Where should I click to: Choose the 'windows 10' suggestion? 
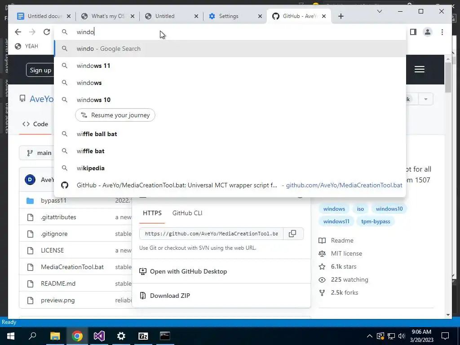[x=230, y=100]
